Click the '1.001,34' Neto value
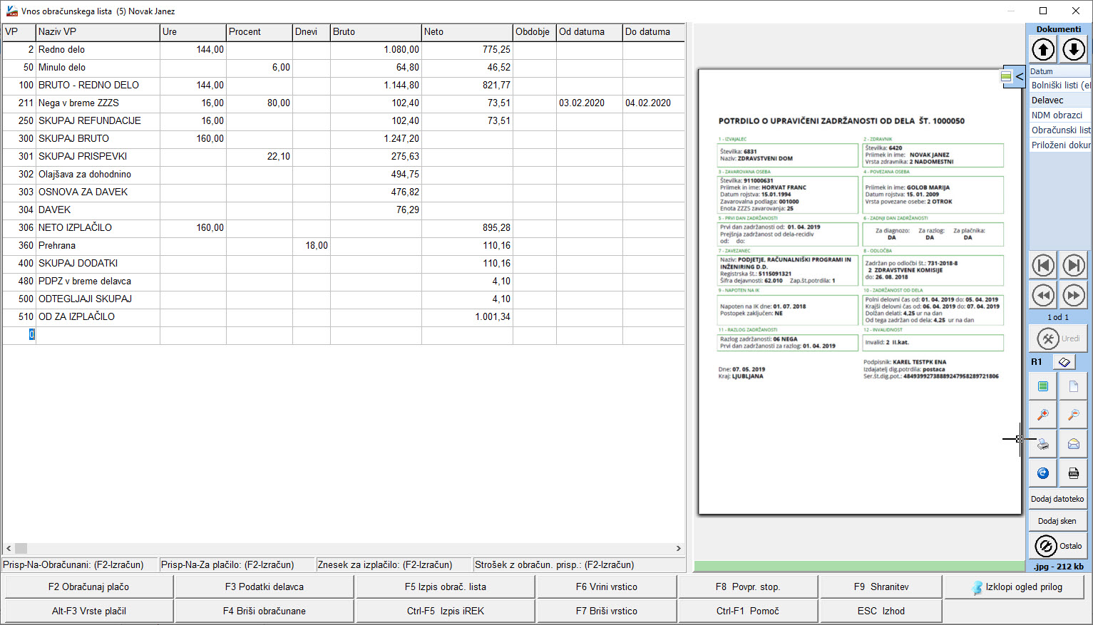The width and height of the screenshot is (1093, 625). pyautogui.click(x=493, y=316)
